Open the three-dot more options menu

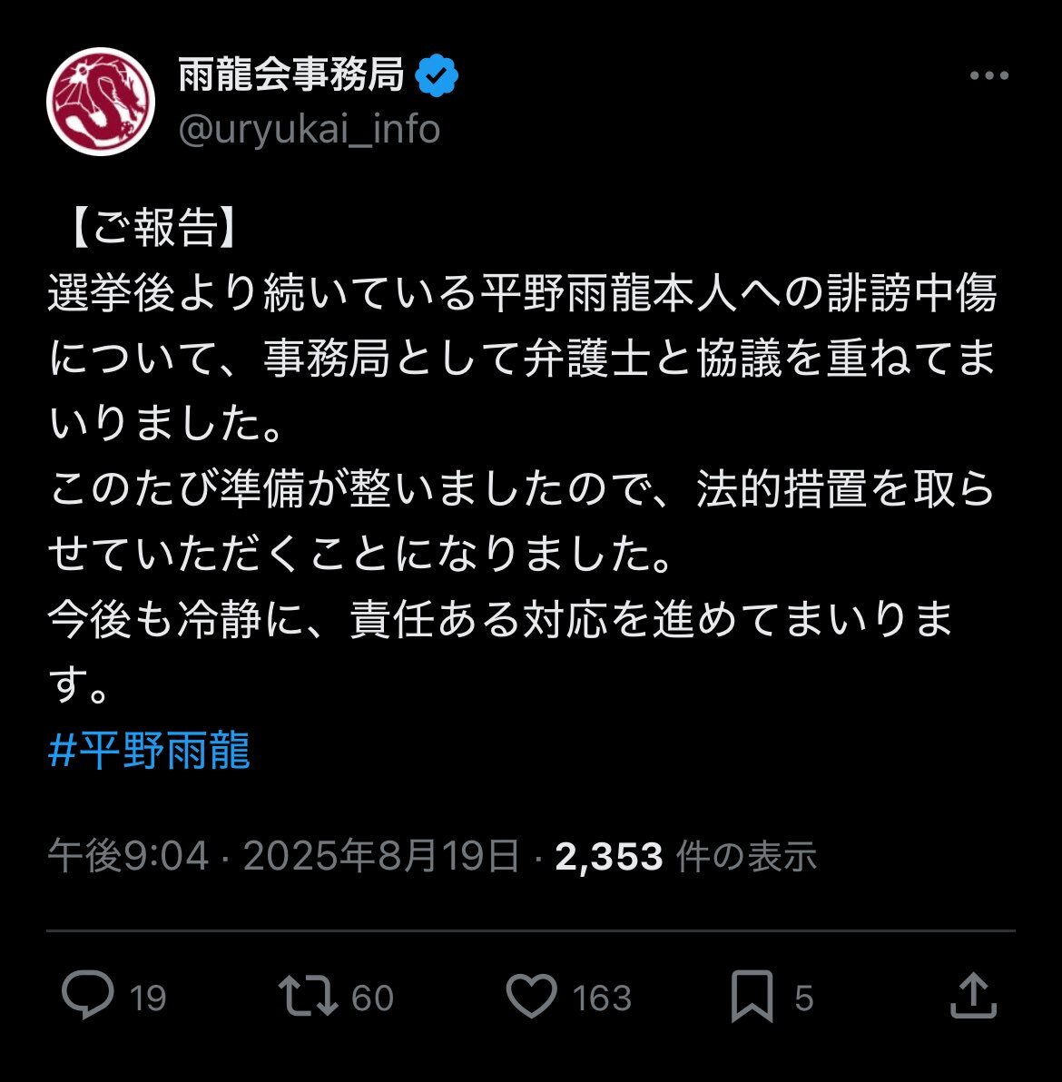click(x=988, y=75)
